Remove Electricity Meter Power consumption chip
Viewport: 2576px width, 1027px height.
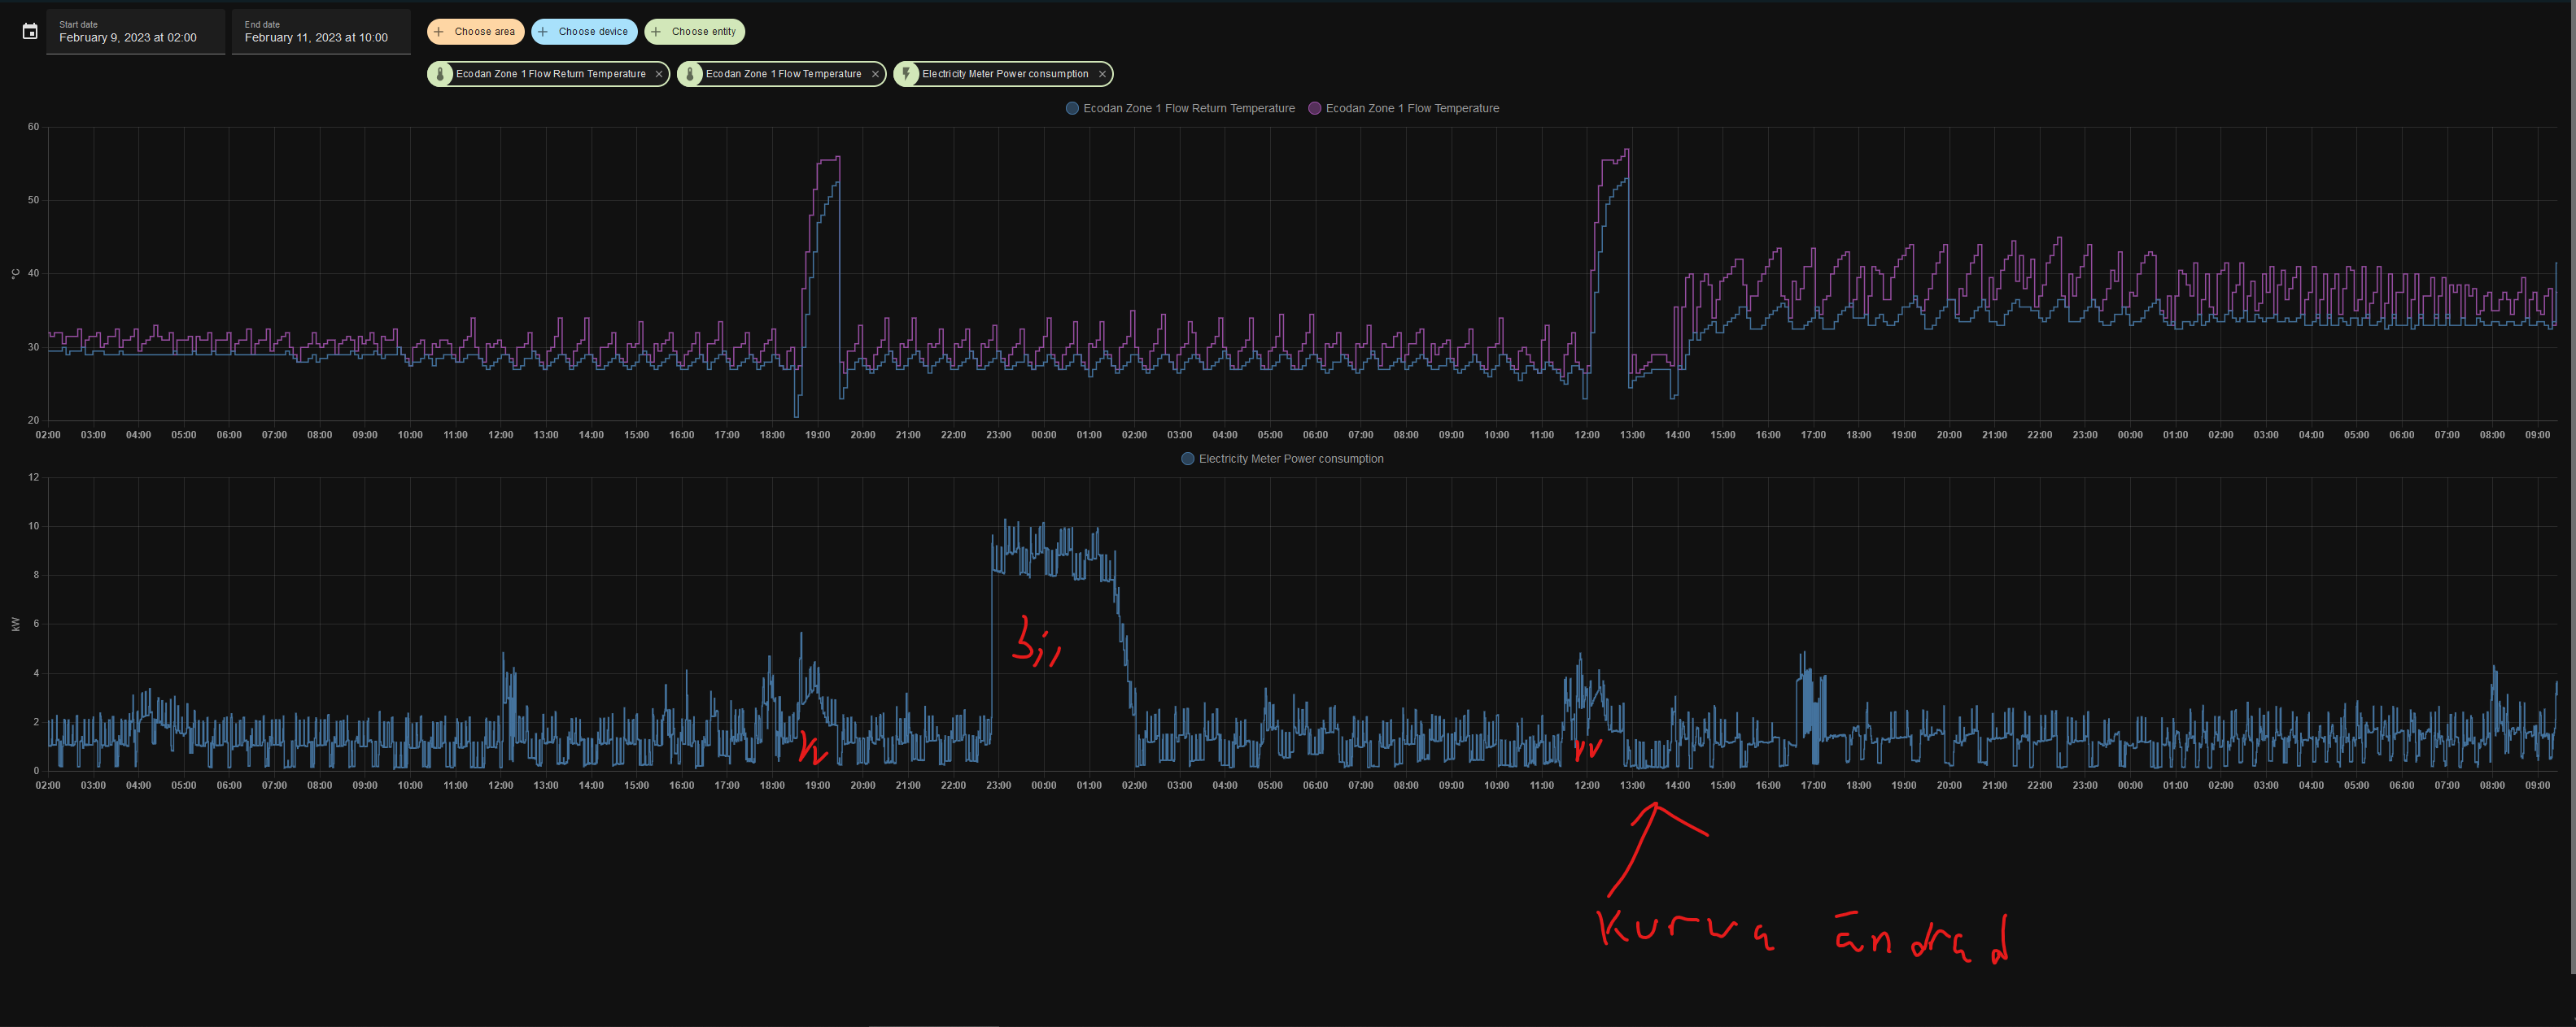click(1102, 74)
